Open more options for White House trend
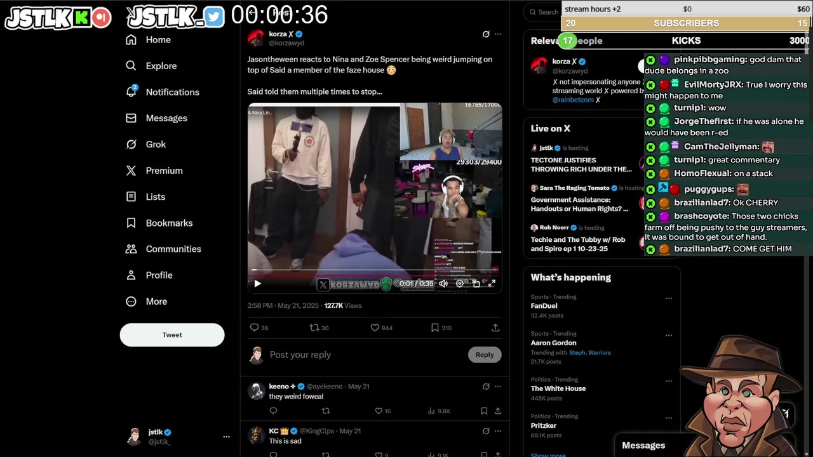The width and height of the screenshot is (813, 457). click(669, 381)
